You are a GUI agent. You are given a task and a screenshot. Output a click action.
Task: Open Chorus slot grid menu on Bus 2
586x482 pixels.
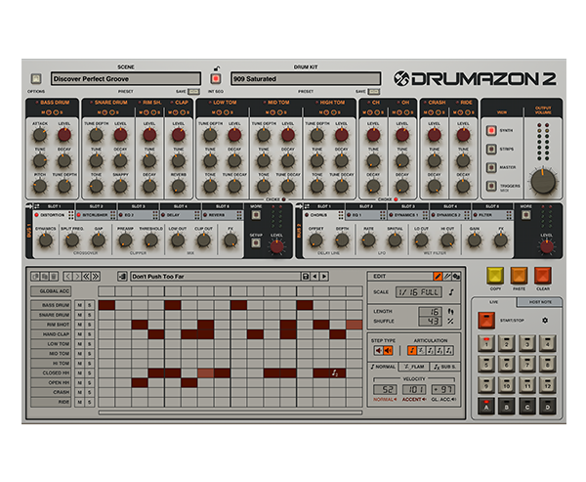(x=341, y=215)
